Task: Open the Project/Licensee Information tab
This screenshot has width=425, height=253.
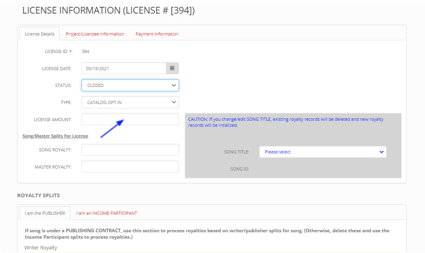Action: tap(95, 34)
